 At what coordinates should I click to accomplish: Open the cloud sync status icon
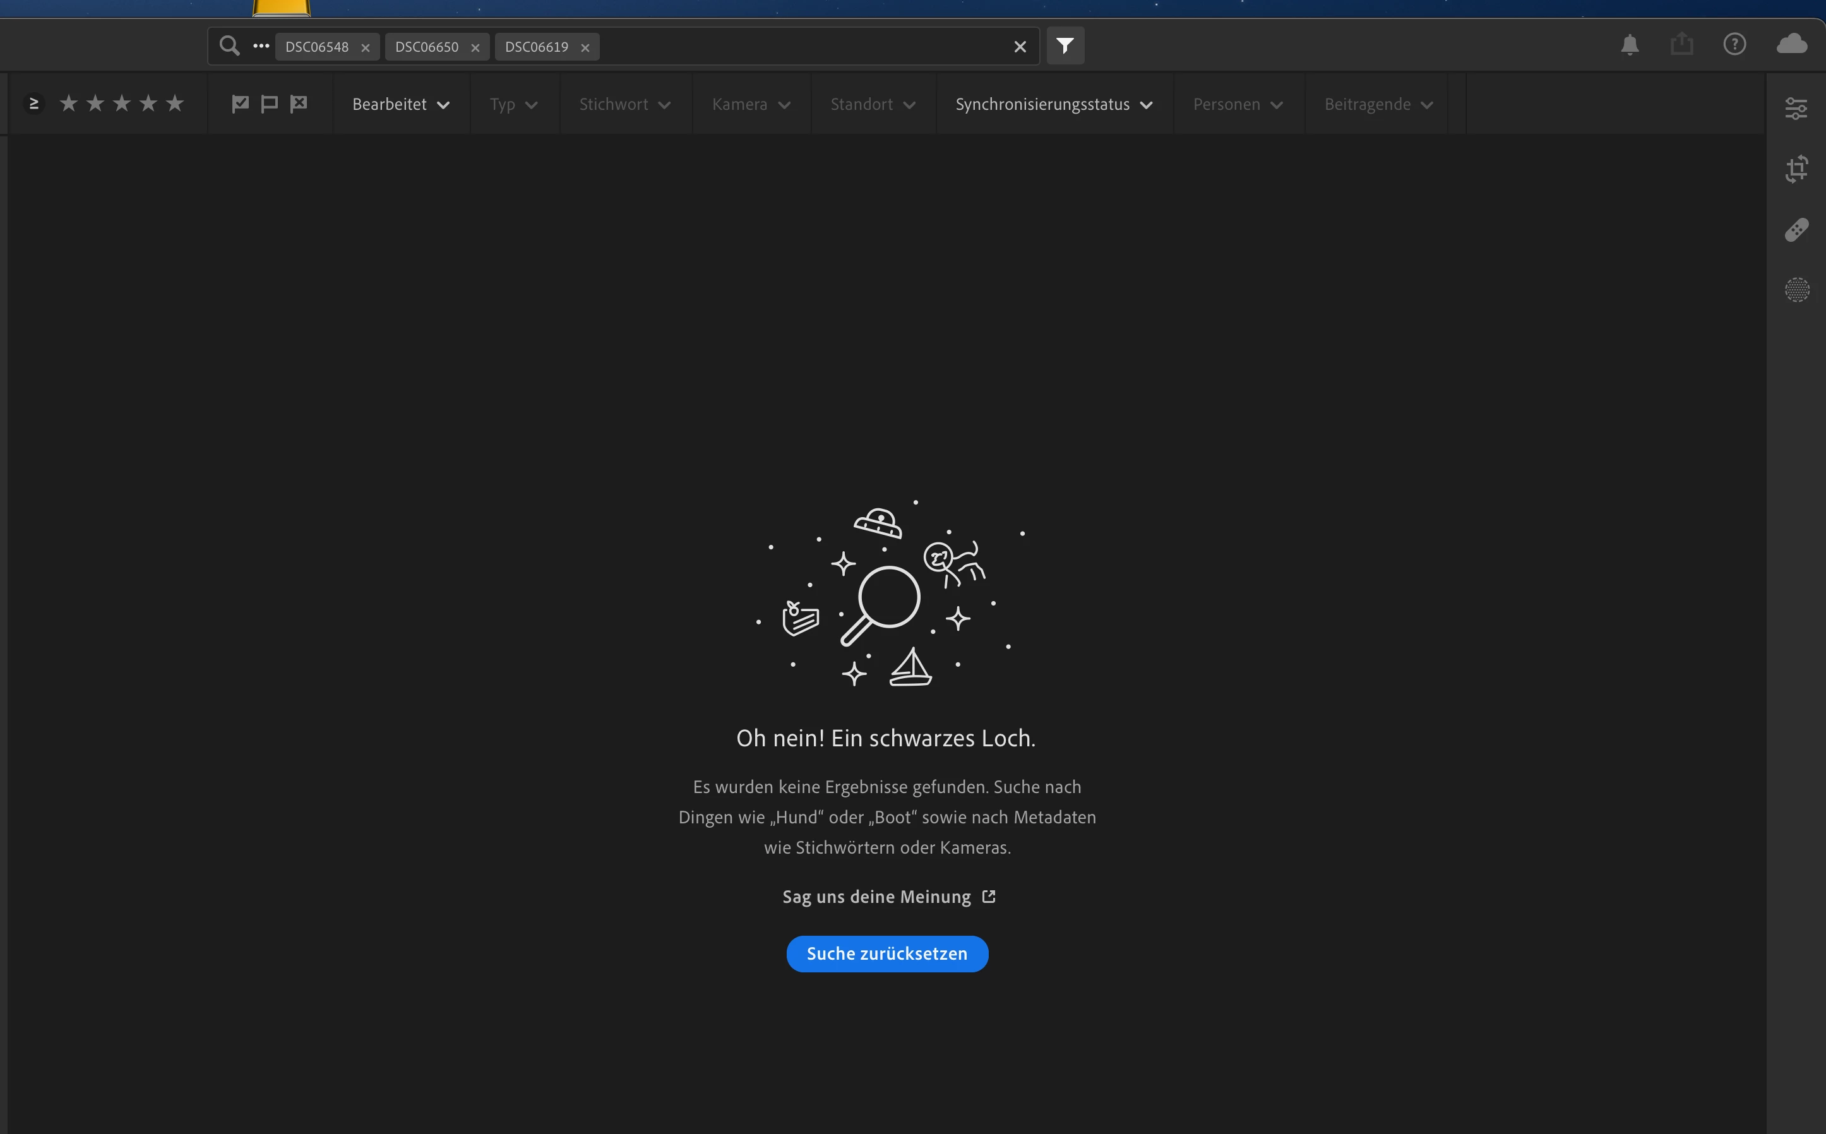[1791, 44]
